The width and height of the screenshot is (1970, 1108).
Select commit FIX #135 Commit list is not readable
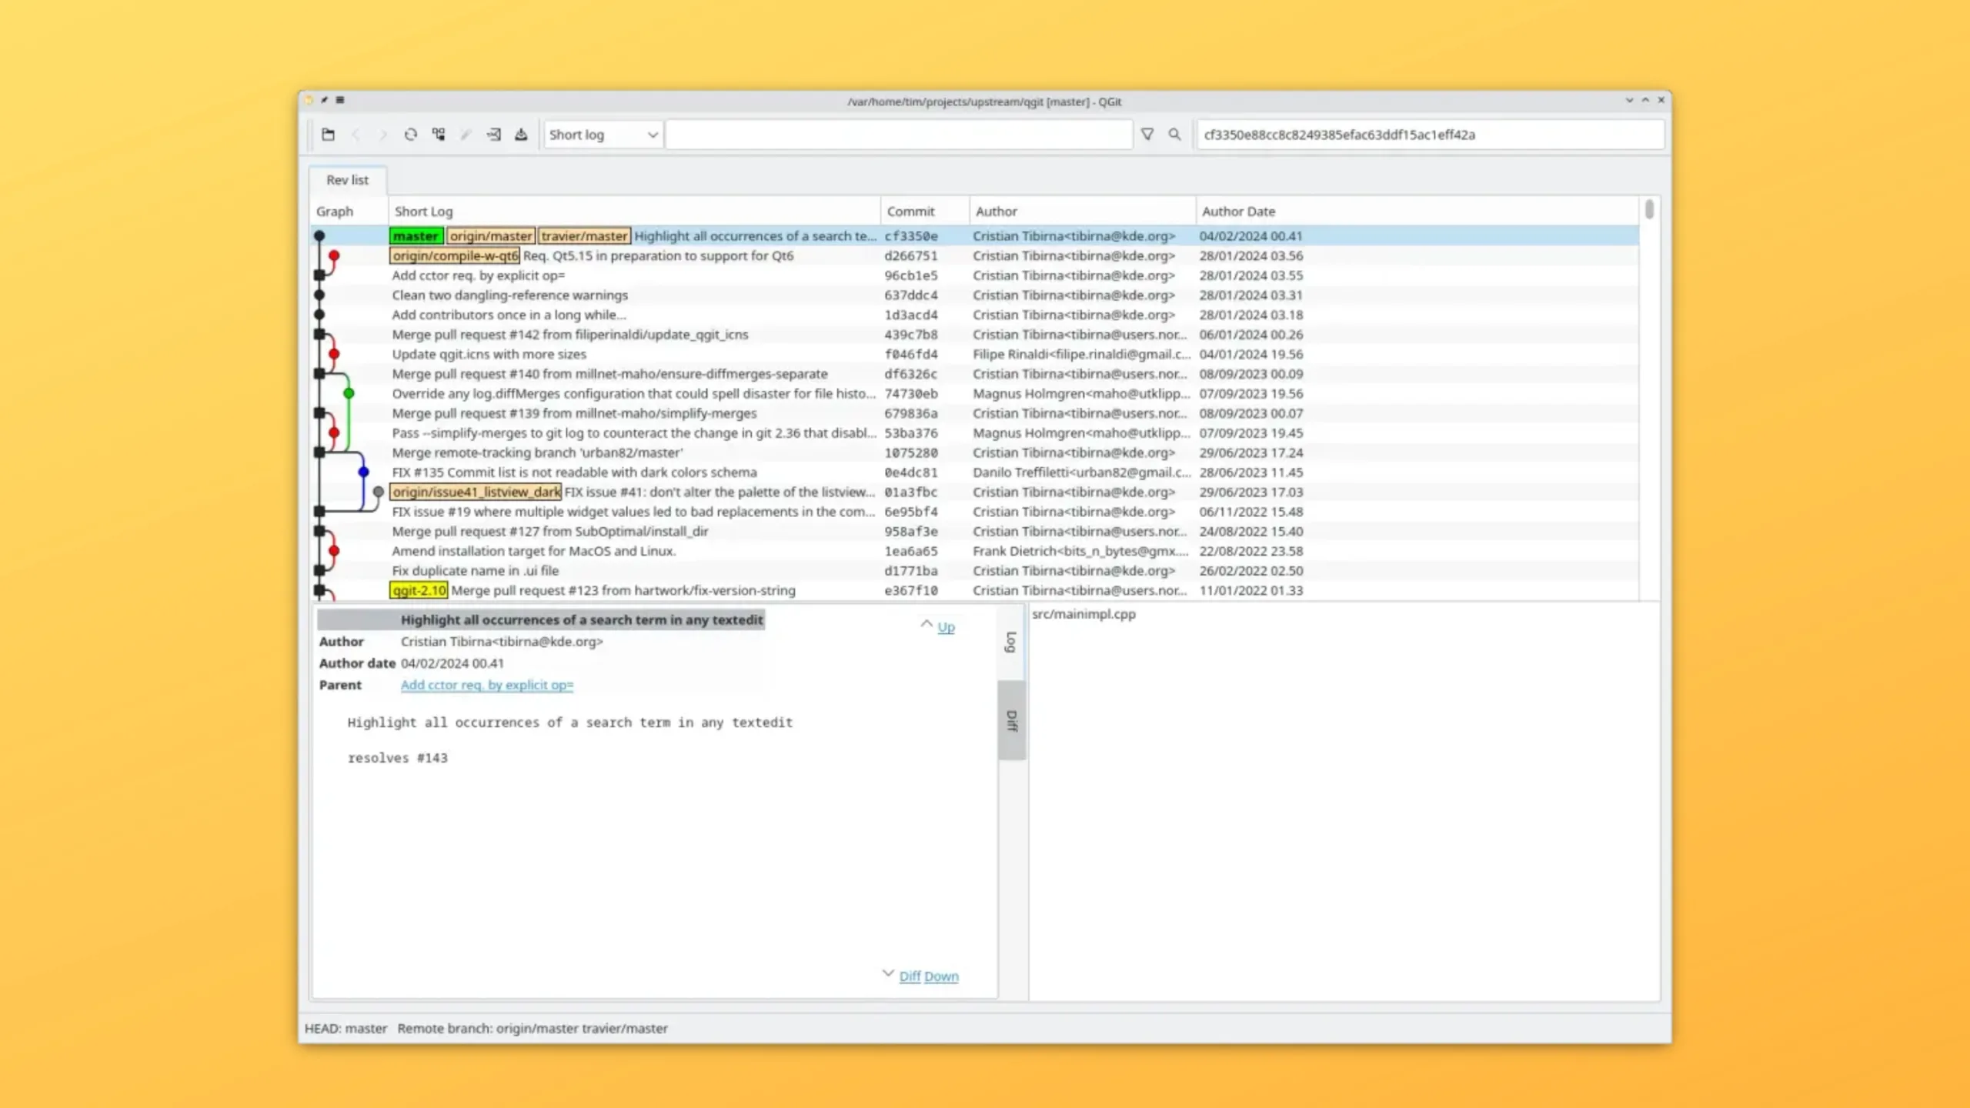[974, 472]
